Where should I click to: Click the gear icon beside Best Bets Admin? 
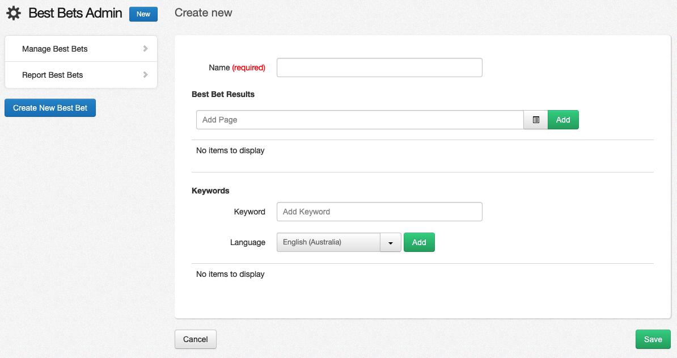[14, 12]
